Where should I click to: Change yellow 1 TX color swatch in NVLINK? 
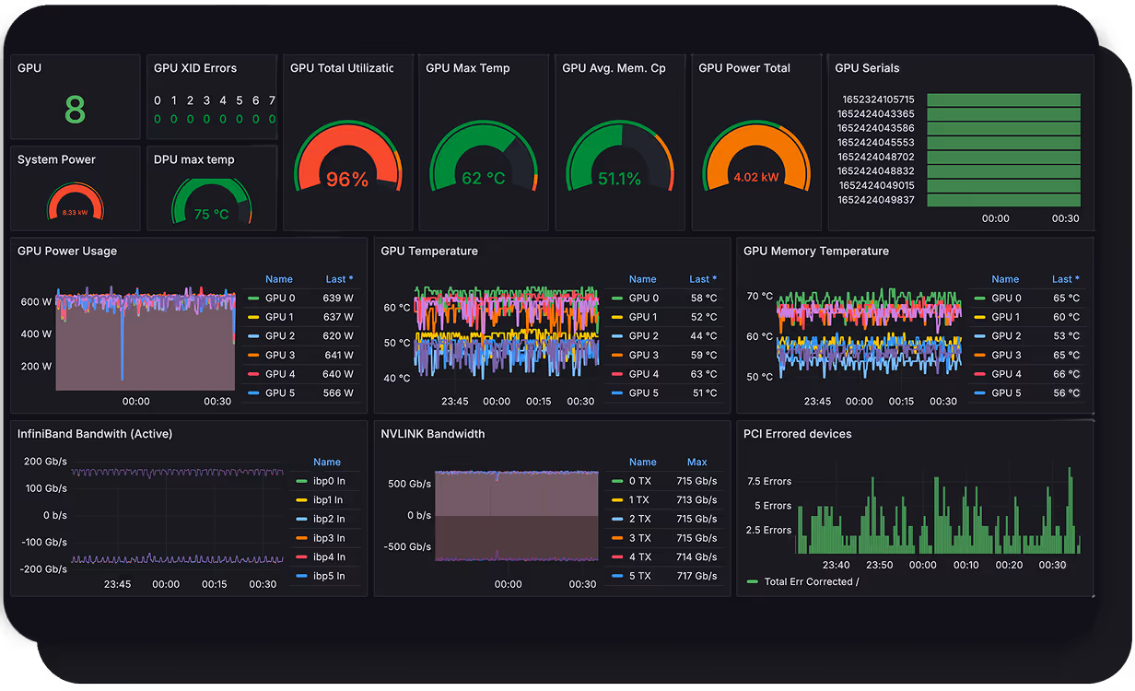pyautogui.click(x=617, y=500)
